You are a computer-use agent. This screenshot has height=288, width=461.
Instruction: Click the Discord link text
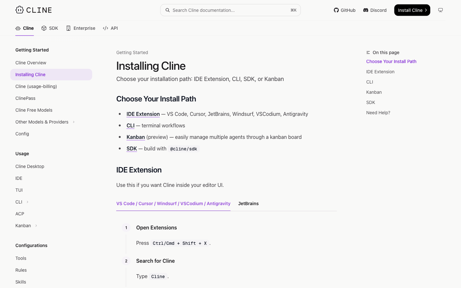tap(378, 10)
